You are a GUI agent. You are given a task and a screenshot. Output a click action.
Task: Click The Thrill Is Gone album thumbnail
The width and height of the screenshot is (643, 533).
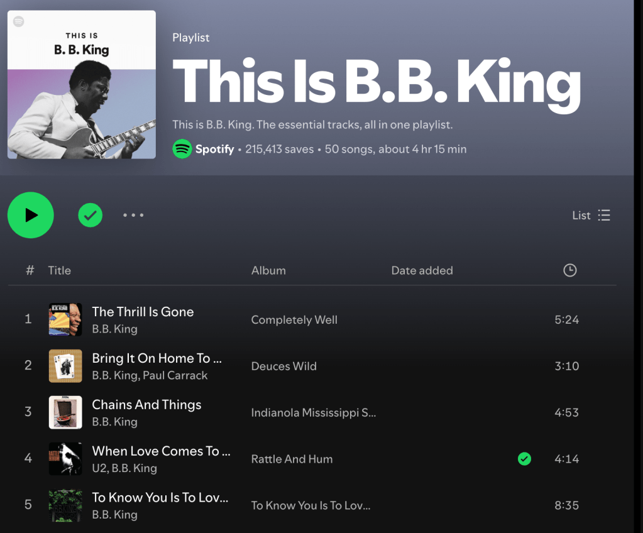[65, 319]
